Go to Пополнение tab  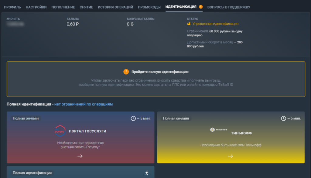(x=63, y=7)
